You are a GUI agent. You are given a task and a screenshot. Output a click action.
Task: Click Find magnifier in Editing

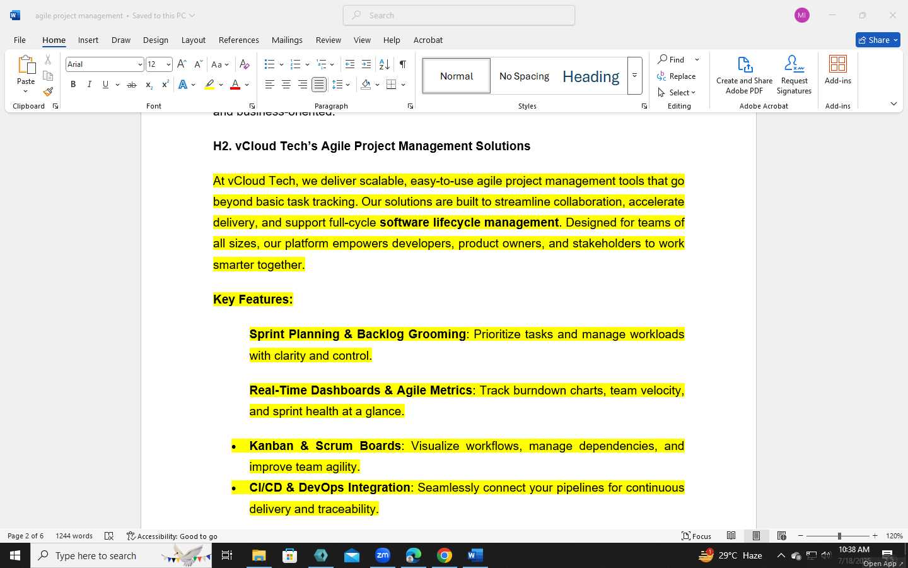click(x=671, y=59)
